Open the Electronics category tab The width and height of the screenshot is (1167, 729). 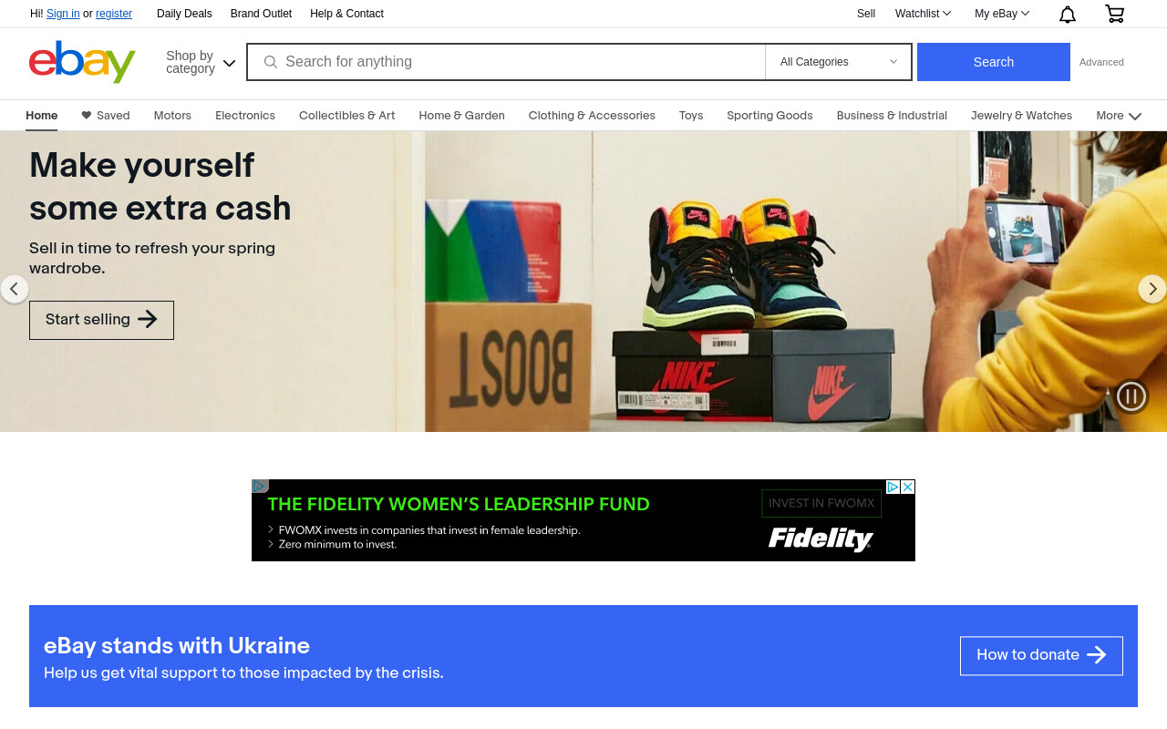click(245, 116)
